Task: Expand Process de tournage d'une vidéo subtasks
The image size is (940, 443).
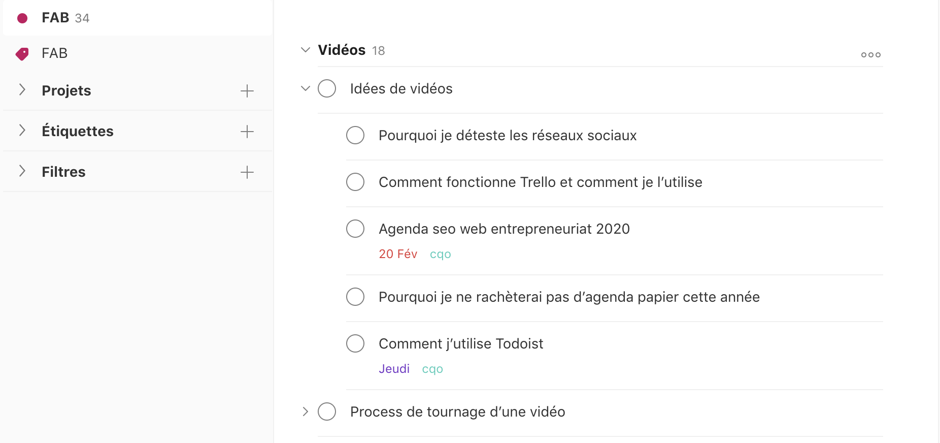Action: click(305, 412)
